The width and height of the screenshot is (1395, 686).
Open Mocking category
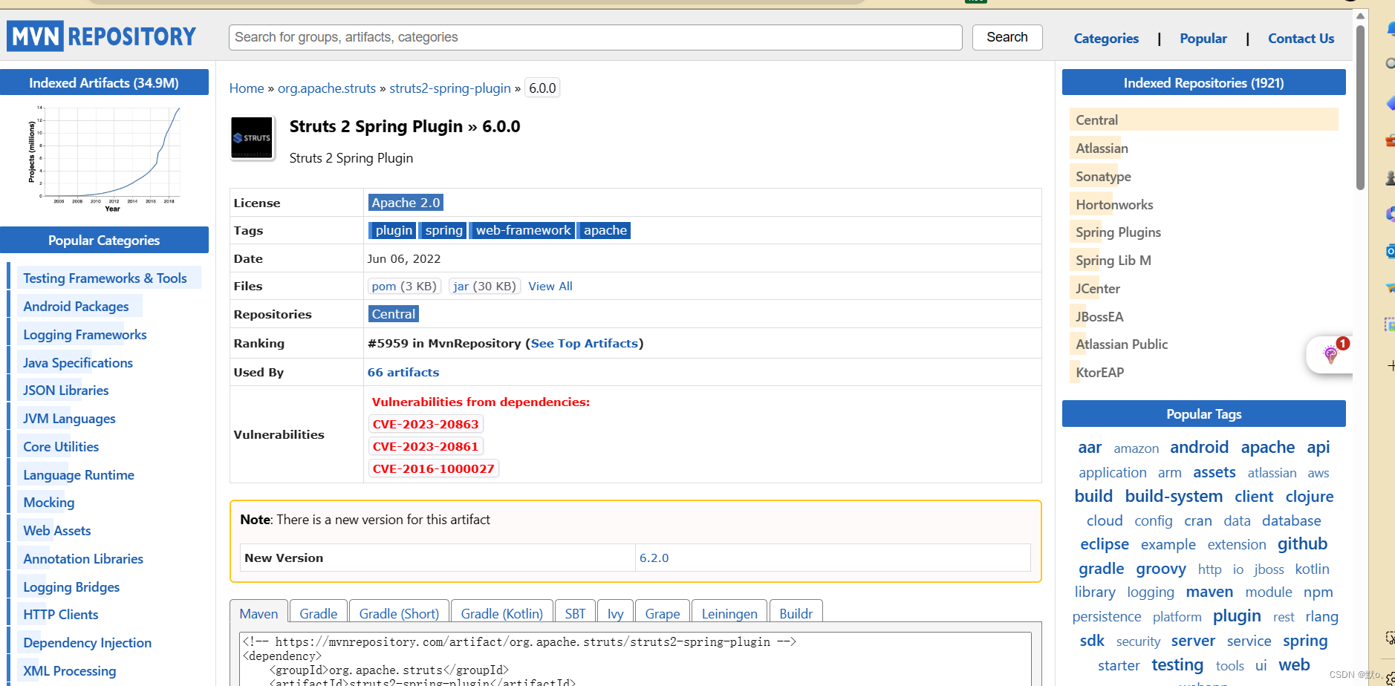tap(48, 502)
